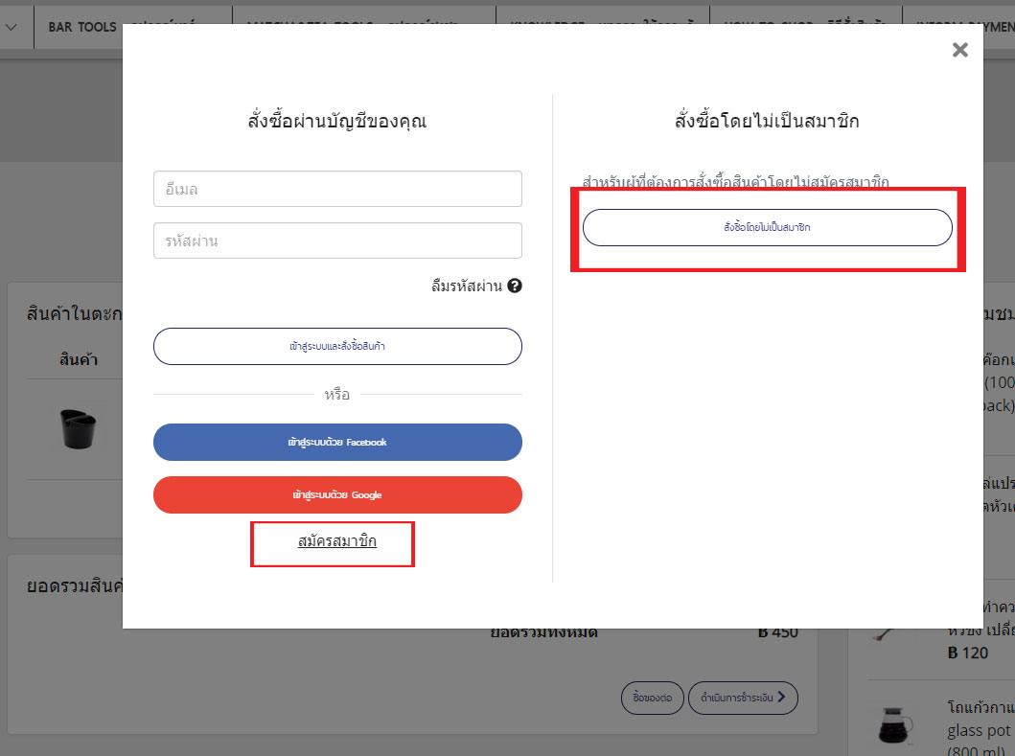
Task: Sign in with the blue Facebook button
Action: (x=337, y=442)
